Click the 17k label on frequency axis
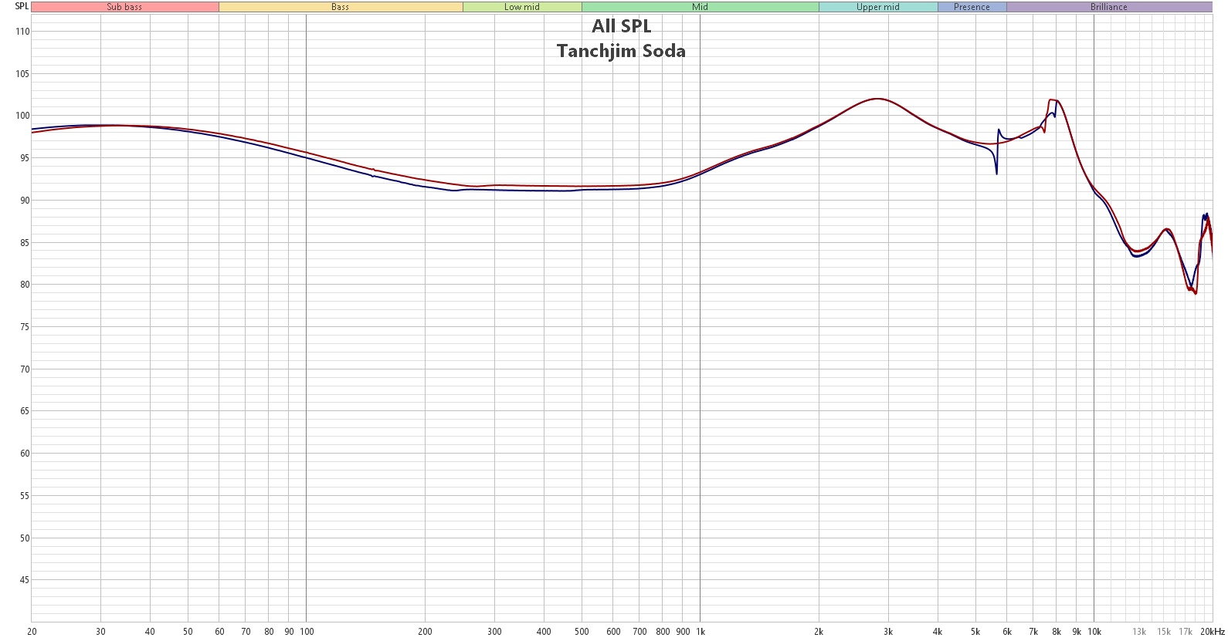 [x=1186, y=632]
